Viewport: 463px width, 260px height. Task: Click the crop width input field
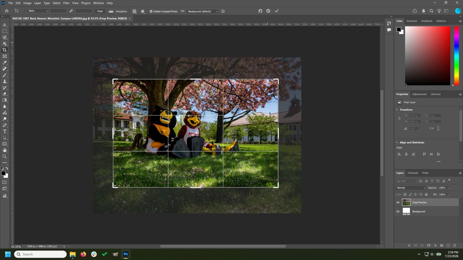coord(58,11)
